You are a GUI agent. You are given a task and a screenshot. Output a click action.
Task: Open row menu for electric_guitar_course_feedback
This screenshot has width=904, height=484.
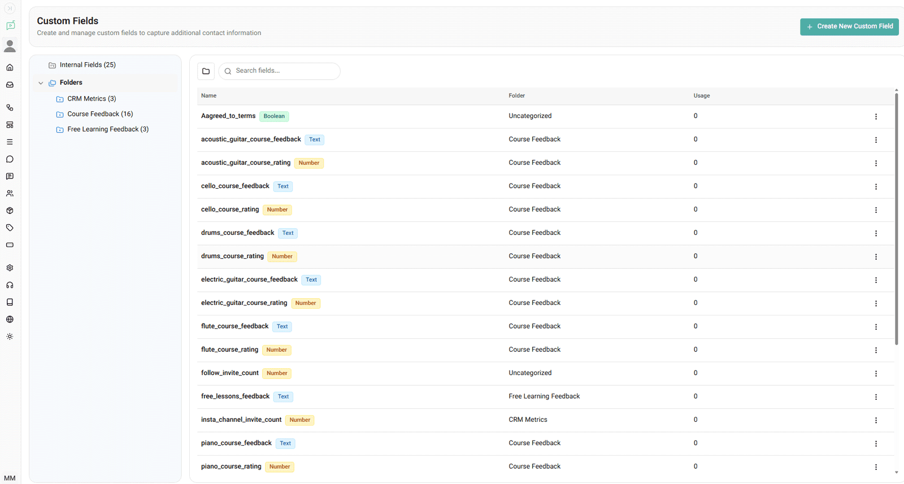click(876, 280)
